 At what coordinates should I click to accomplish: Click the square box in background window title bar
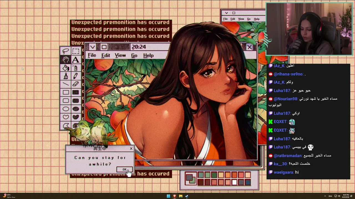pos(234,13)
